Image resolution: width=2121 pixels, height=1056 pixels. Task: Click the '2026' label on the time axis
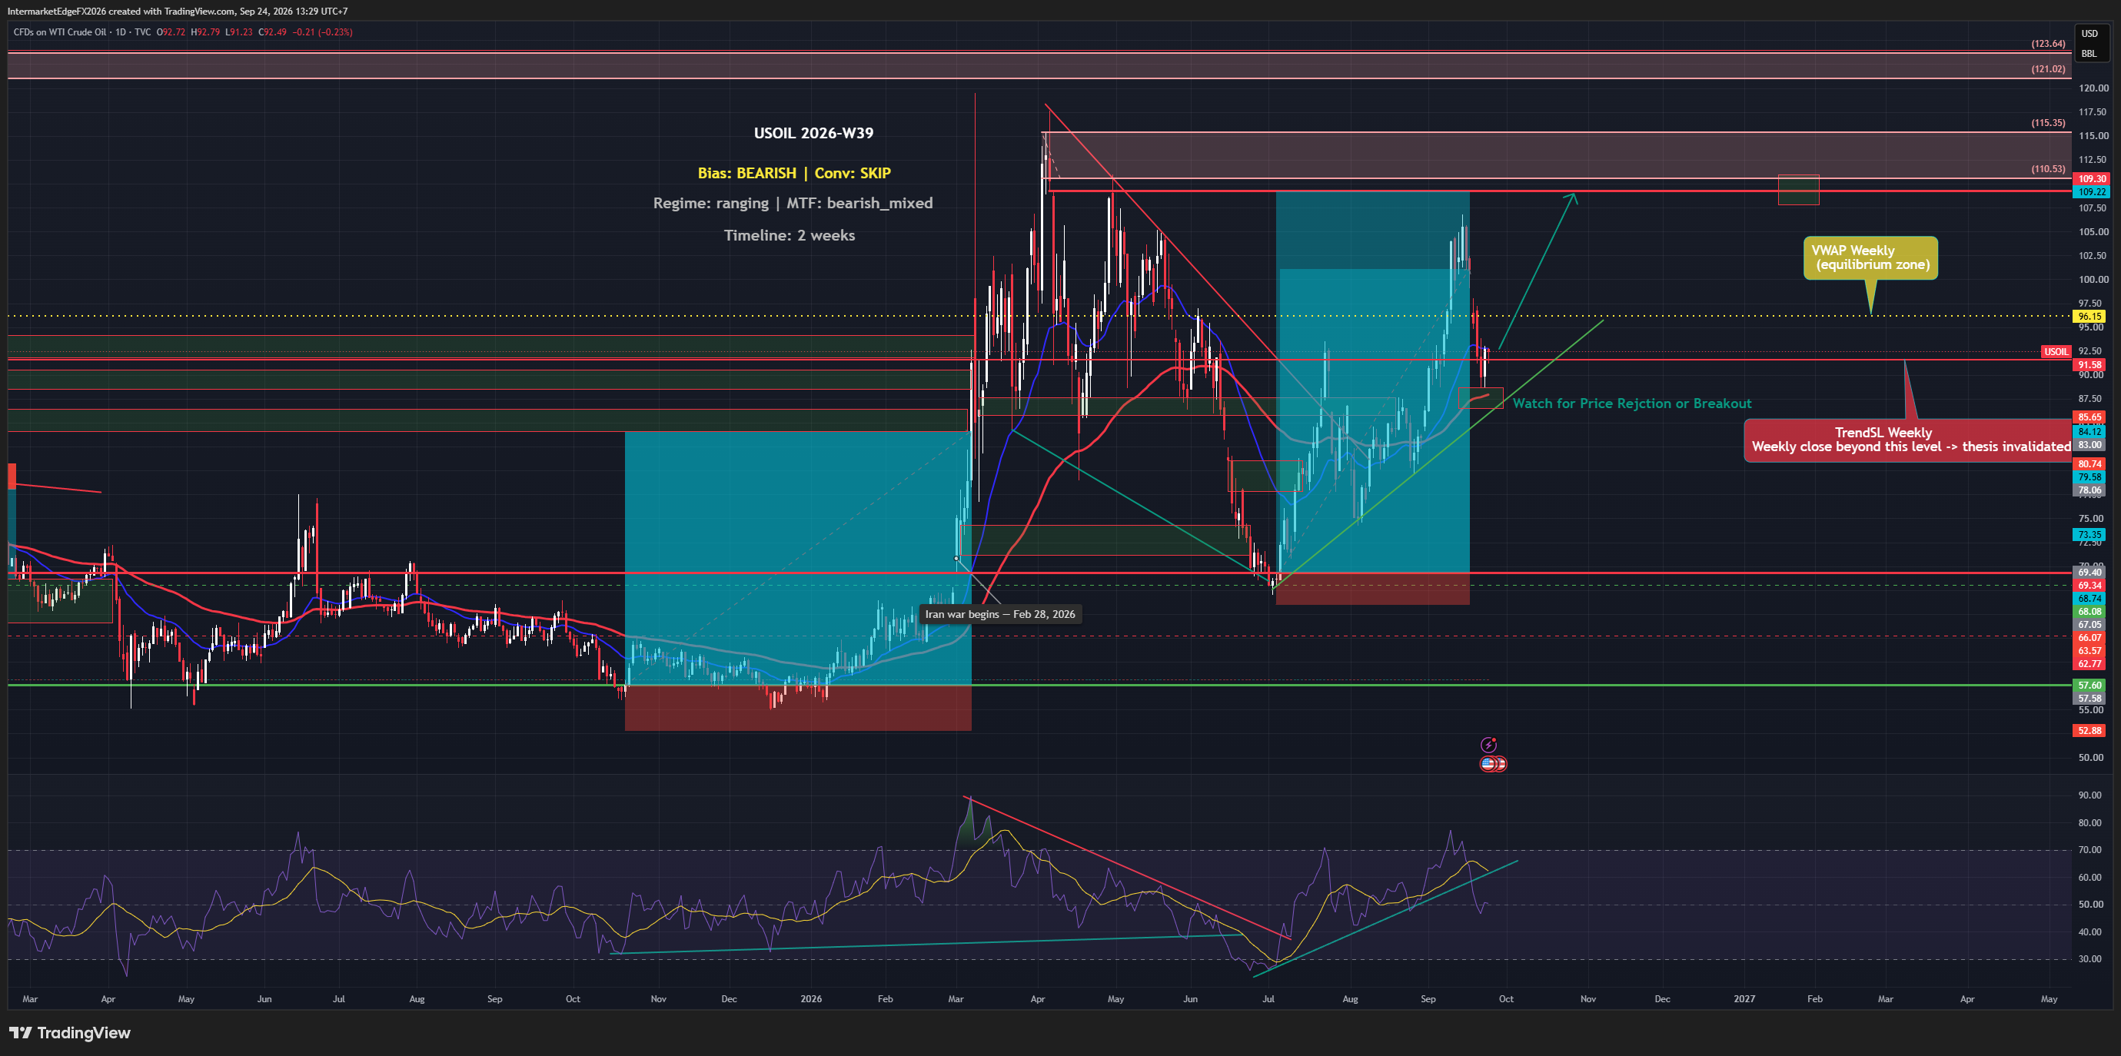click(811, 999)
